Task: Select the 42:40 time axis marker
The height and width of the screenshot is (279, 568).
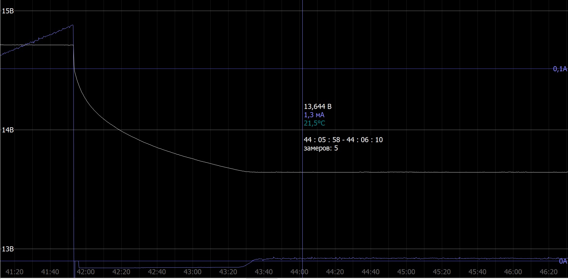Action: pos(157,272)
